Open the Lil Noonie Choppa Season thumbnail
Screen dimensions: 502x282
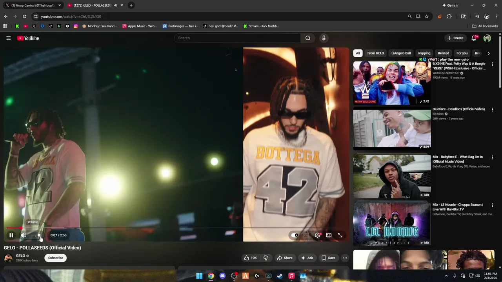[392, 224]
